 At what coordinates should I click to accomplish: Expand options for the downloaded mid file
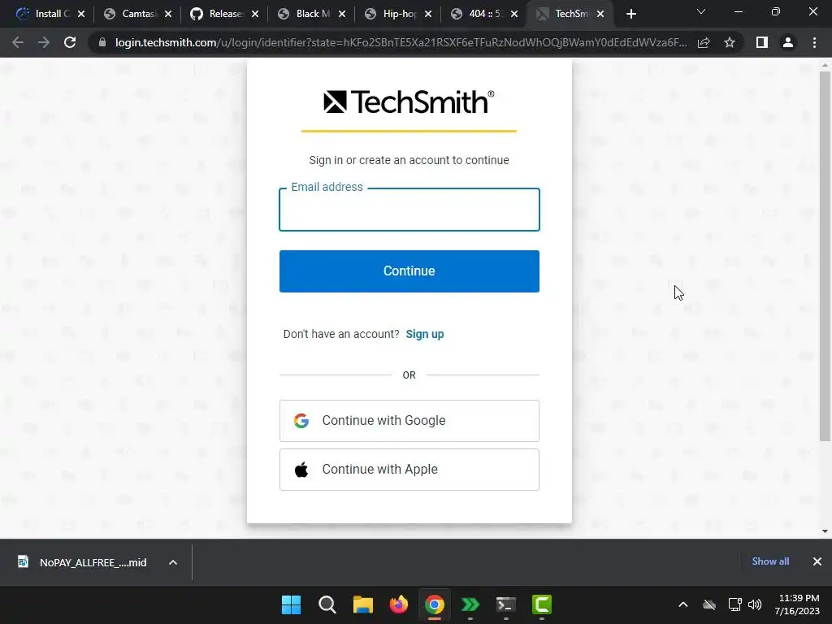[x=173, y=562]
